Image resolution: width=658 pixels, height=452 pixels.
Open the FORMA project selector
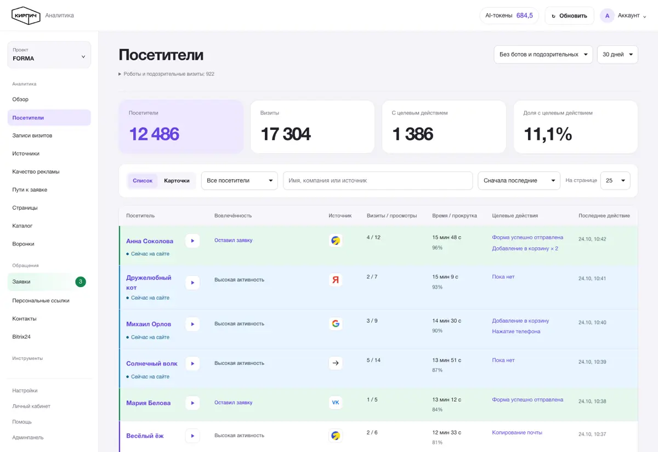pos(49,55)
